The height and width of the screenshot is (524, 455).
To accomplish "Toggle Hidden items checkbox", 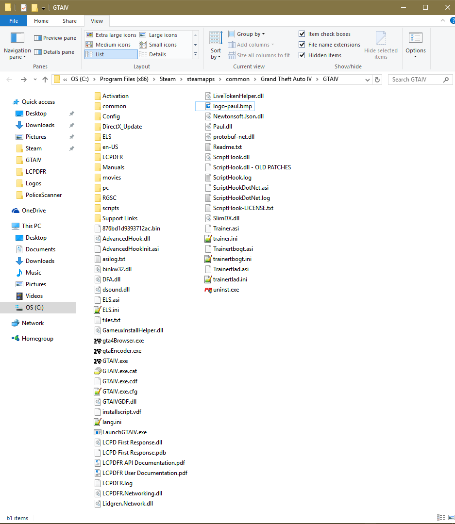I will tap(302, 55).
